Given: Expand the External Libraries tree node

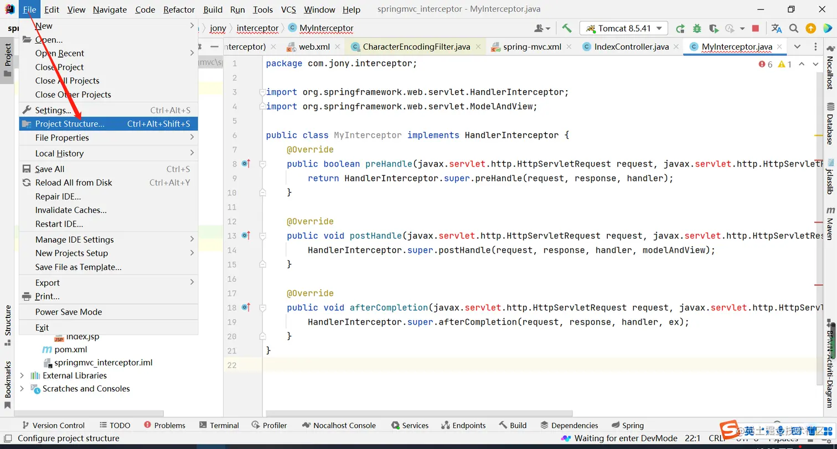Looking at the screenshot, I should [22, 375].
